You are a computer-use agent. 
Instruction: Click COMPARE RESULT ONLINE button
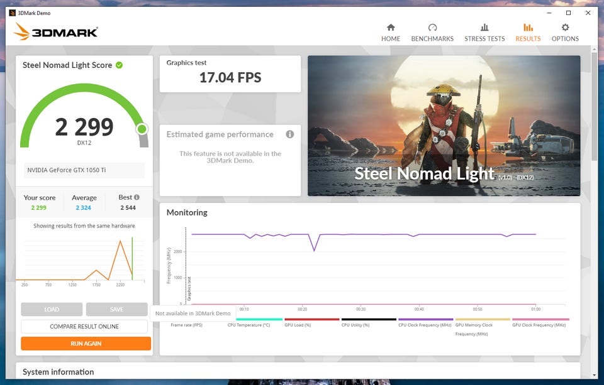(84, 327)
